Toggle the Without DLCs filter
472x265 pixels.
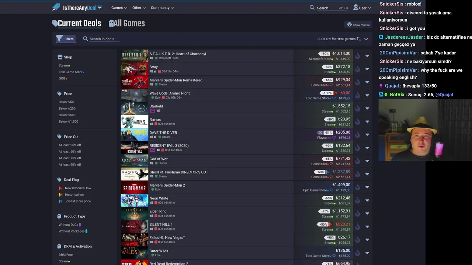pyautogui.click(x=70, y=225)
